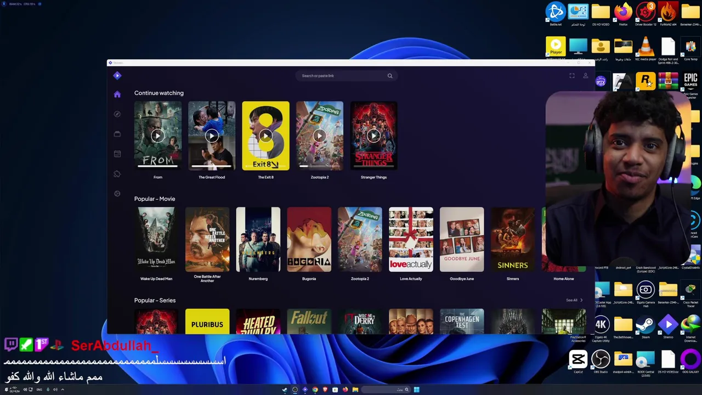The height and width of the screenshot is (395, 702).
Task: Click See All for Popular Series
Action: pos(574,300)
